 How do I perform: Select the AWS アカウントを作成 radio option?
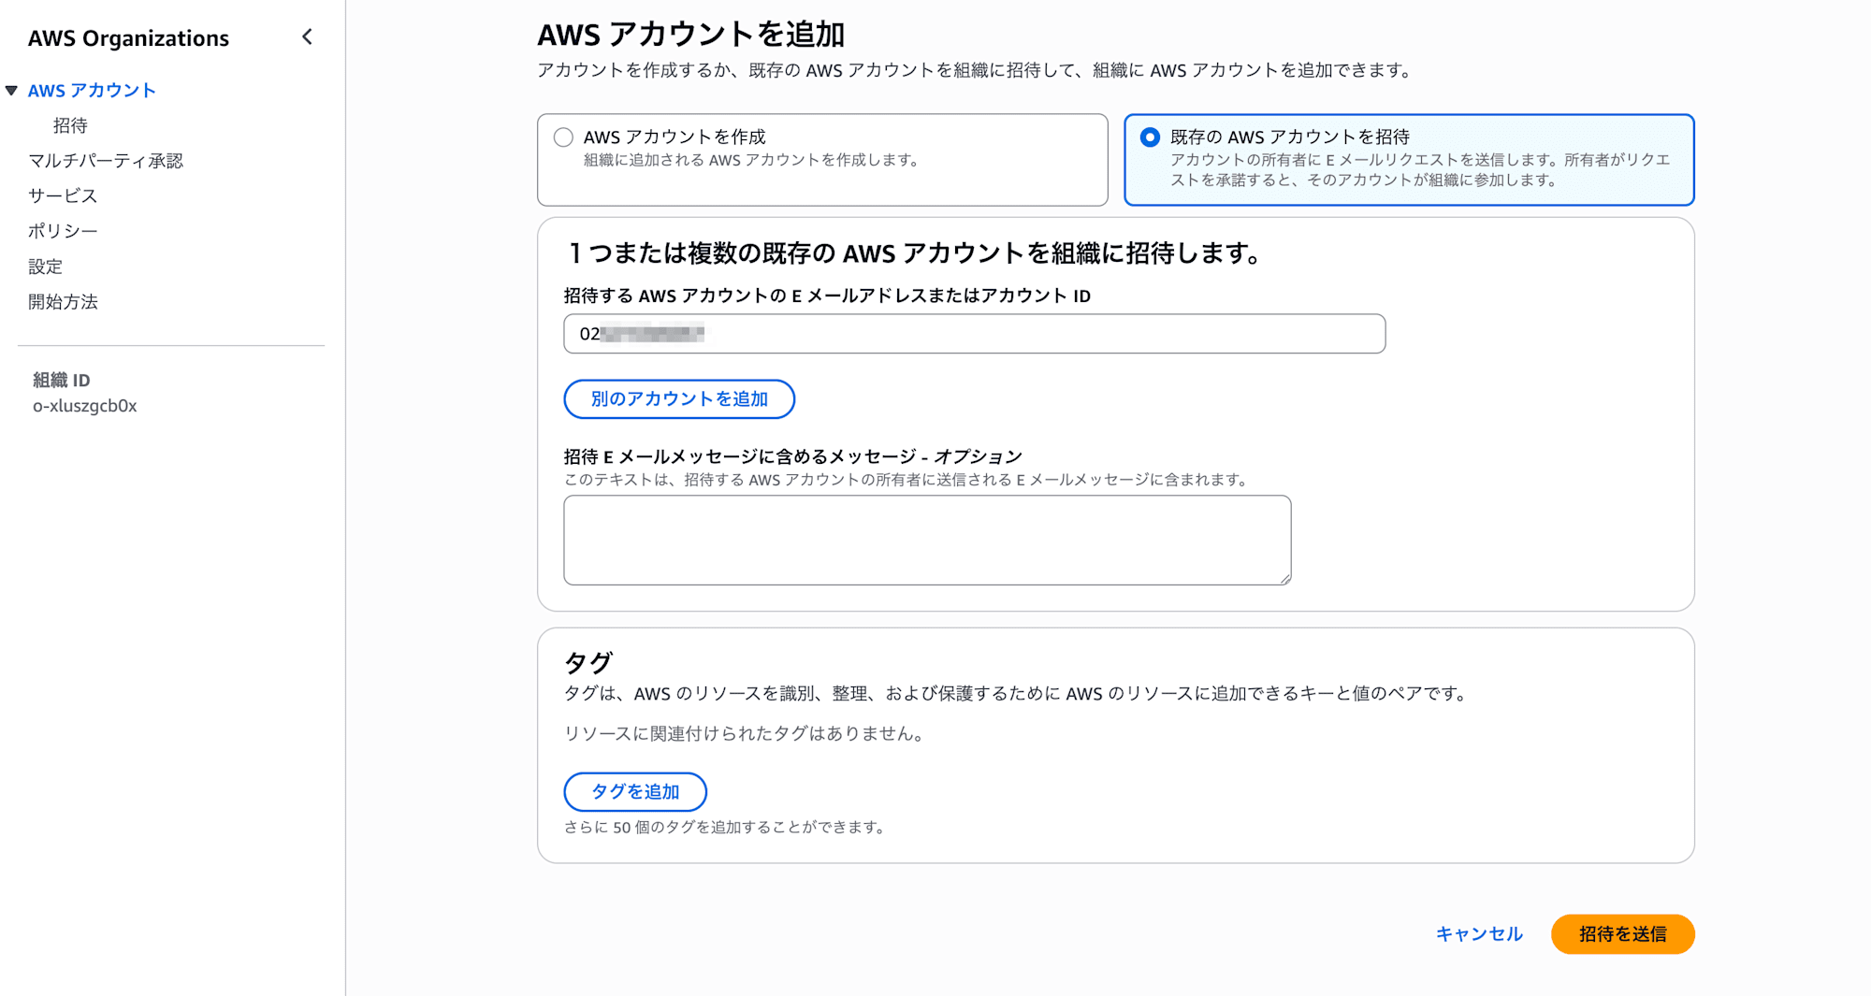(x=563, y=137)
